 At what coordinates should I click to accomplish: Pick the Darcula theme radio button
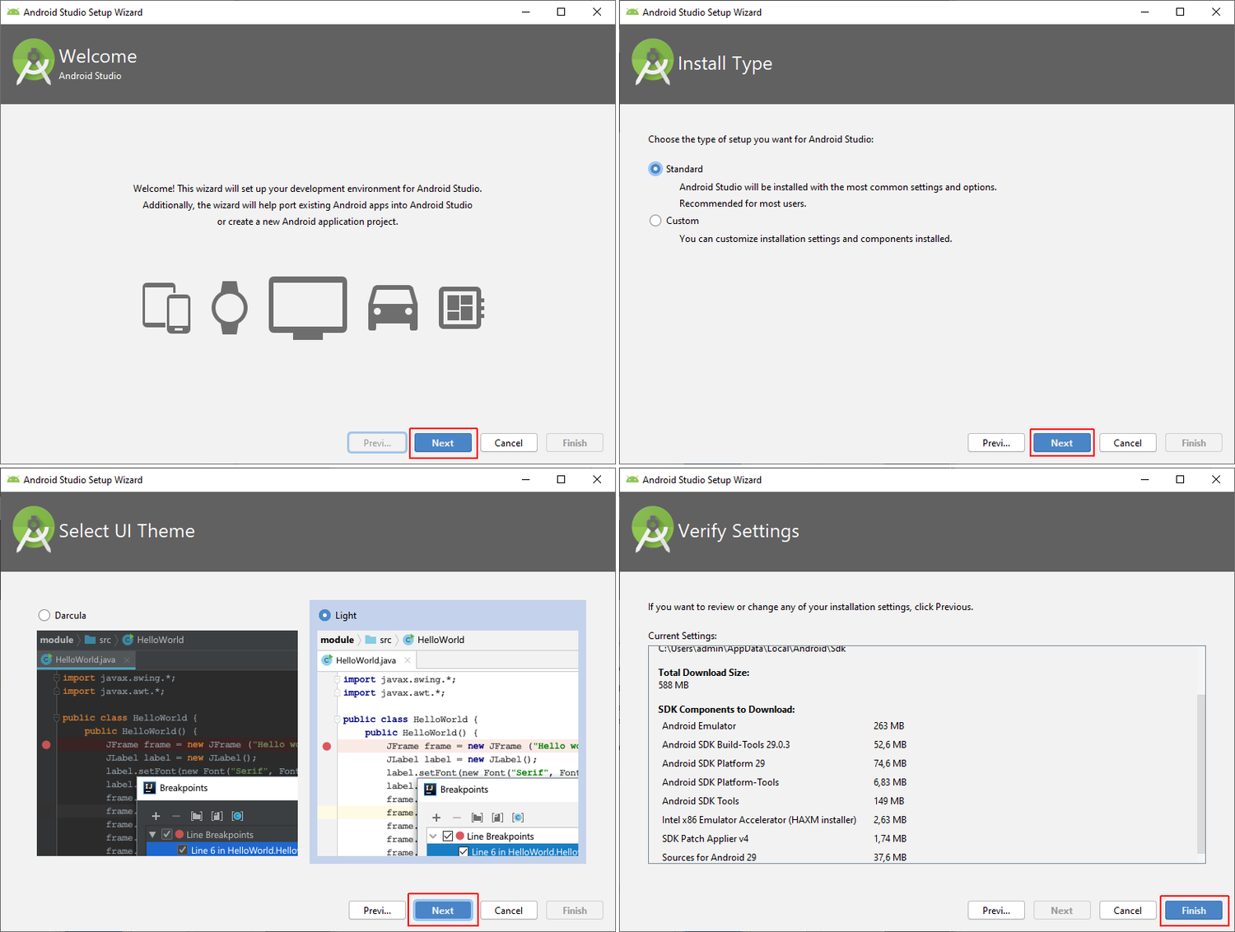pyautogui.click(x=44, y=615)
